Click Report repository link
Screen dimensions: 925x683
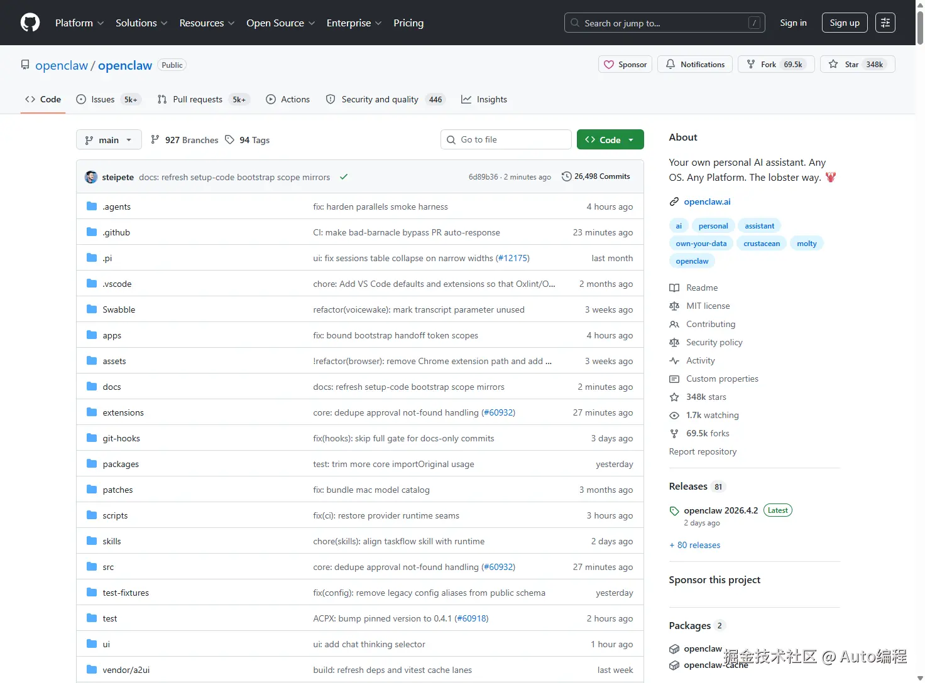point(703,451)
